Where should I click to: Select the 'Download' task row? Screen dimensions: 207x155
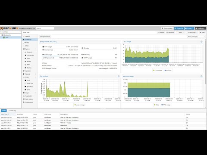coord(103,126)
